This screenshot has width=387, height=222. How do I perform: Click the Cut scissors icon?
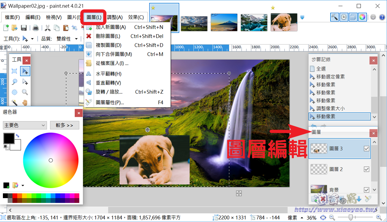48,28
